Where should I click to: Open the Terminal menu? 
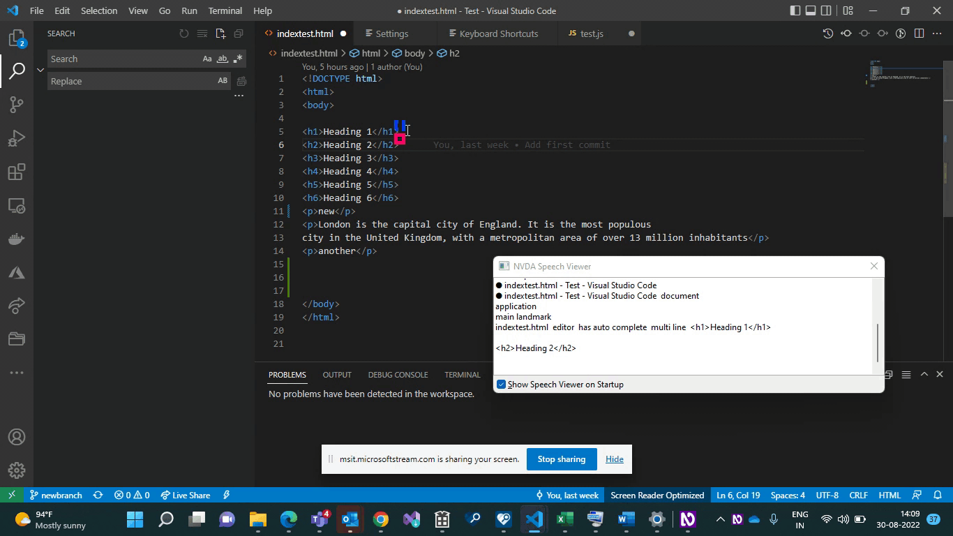click(225, 10)
